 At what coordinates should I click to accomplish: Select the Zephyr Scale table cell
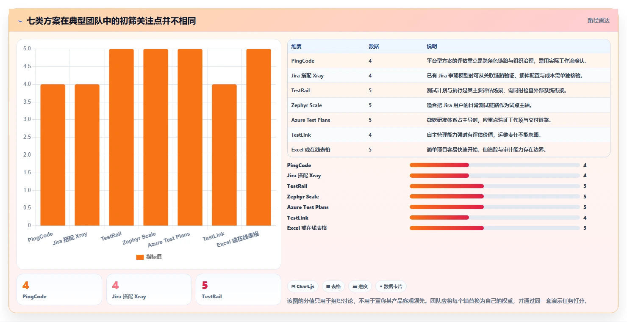coord(306,105)
